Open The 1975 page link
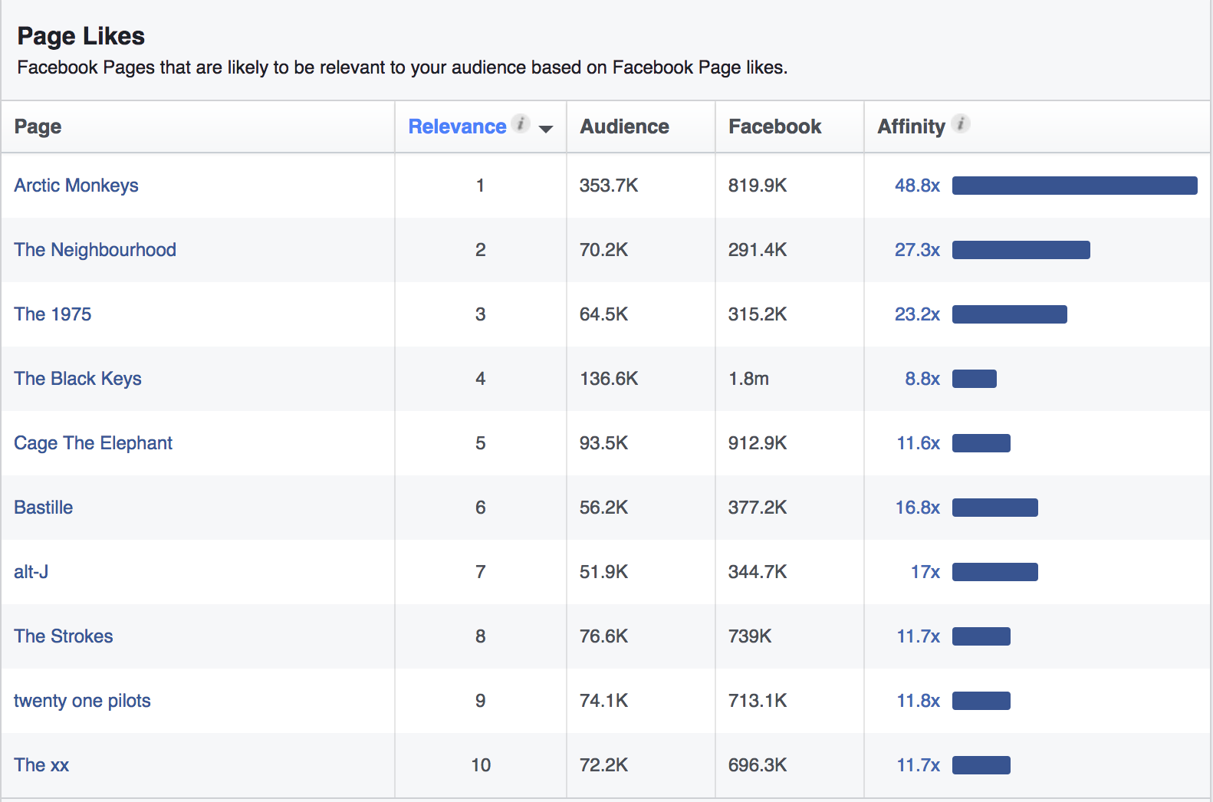Image resolution: width=1213 pixels, height=802 pixels. coord(52,314)
